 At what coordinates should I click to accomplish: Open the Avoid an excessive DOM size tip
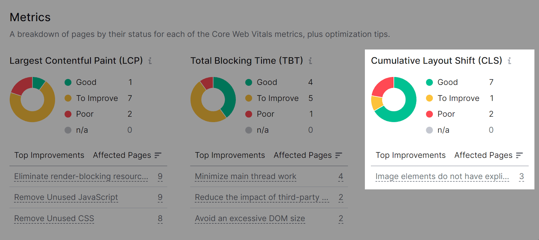[250, 218]
